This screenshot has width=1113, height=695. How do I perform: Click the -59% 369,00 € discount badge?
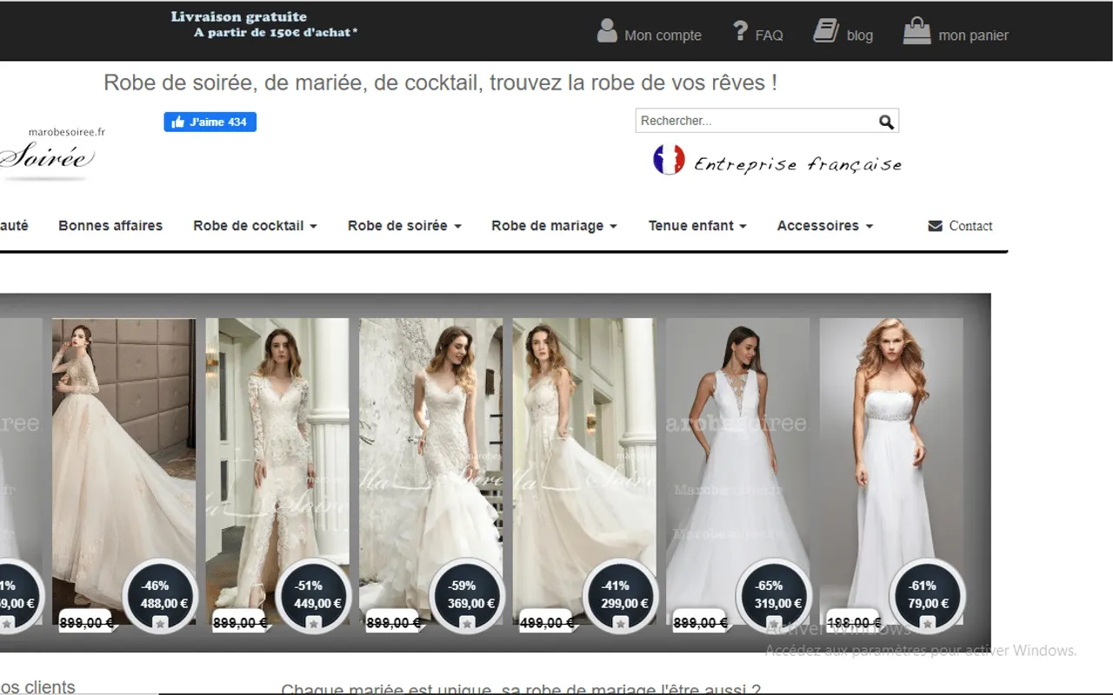click(467, 595)
